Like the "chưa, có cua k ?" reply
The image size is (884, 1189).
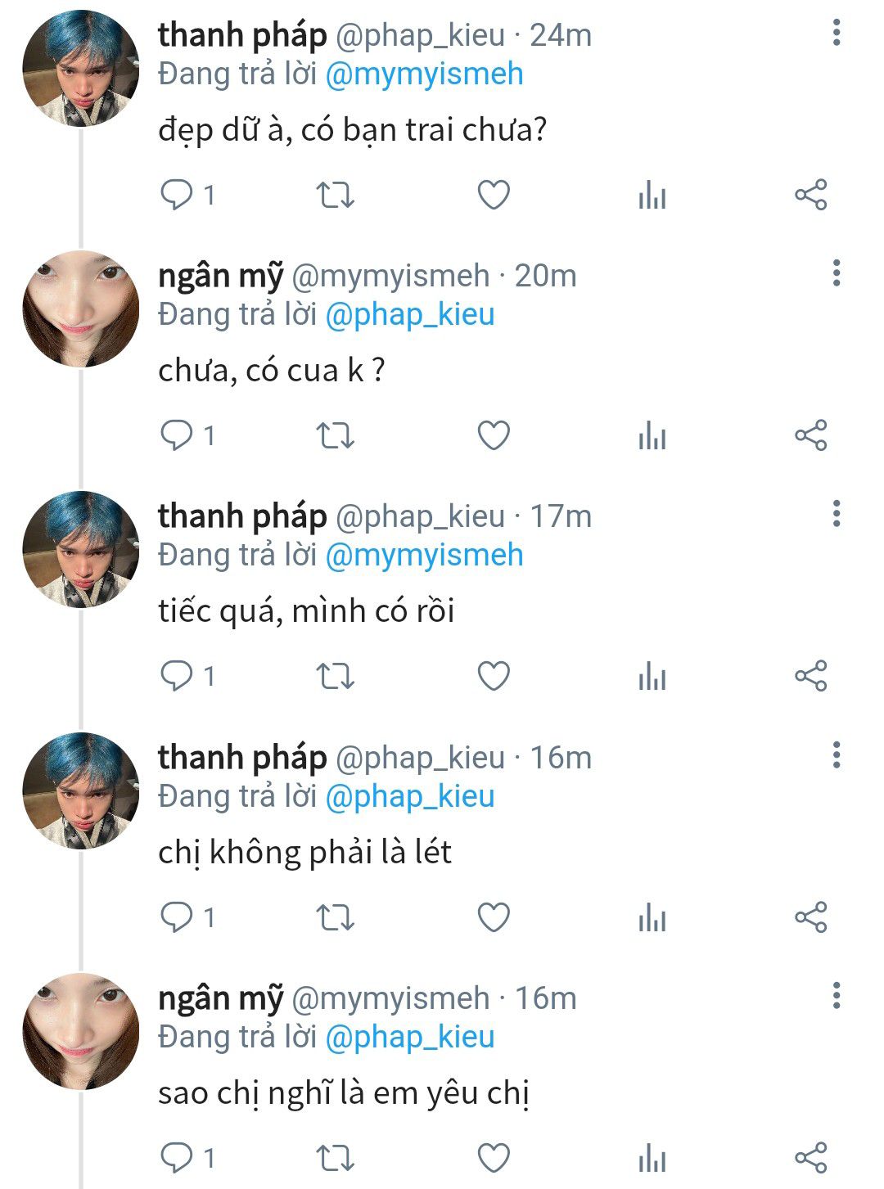tap(494, 435)
